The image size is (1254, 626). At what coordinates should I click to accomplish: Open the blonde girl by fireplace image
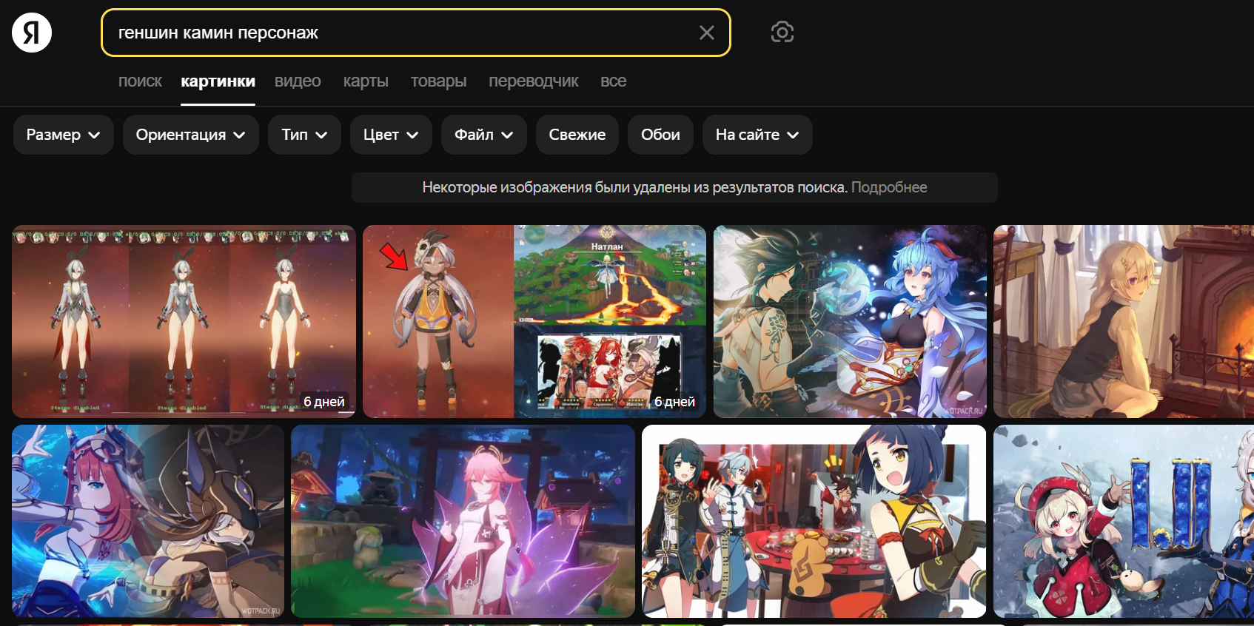coord(1124,321)
